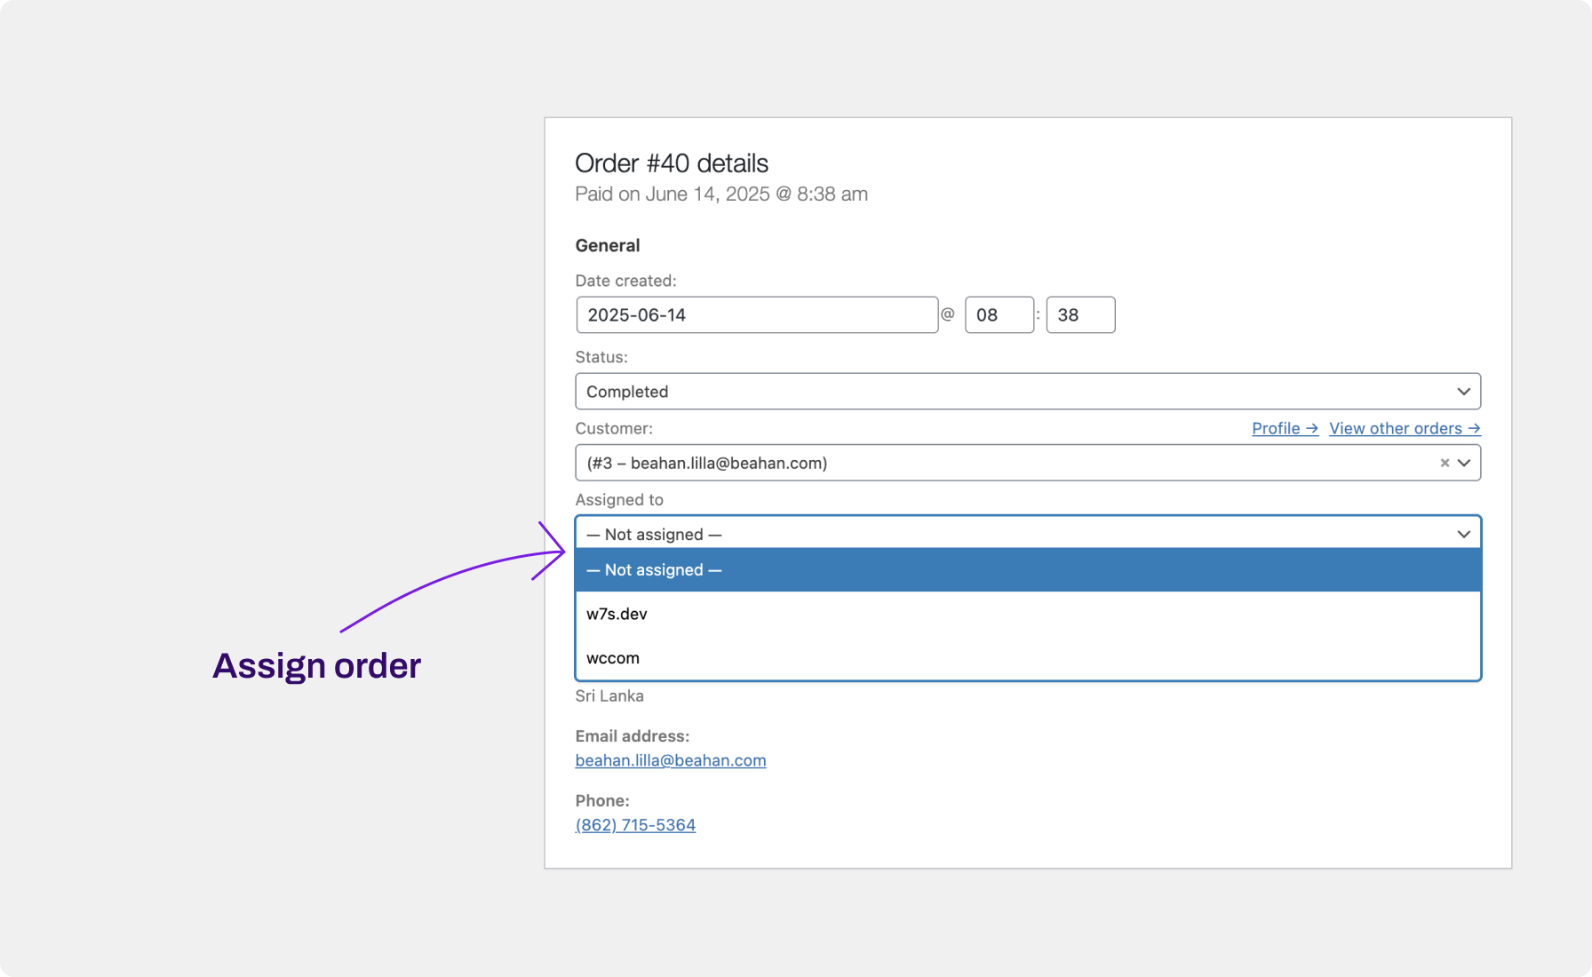Expand the Status selector showing Completed
Screen dimensions: 1592x977
1028,391
